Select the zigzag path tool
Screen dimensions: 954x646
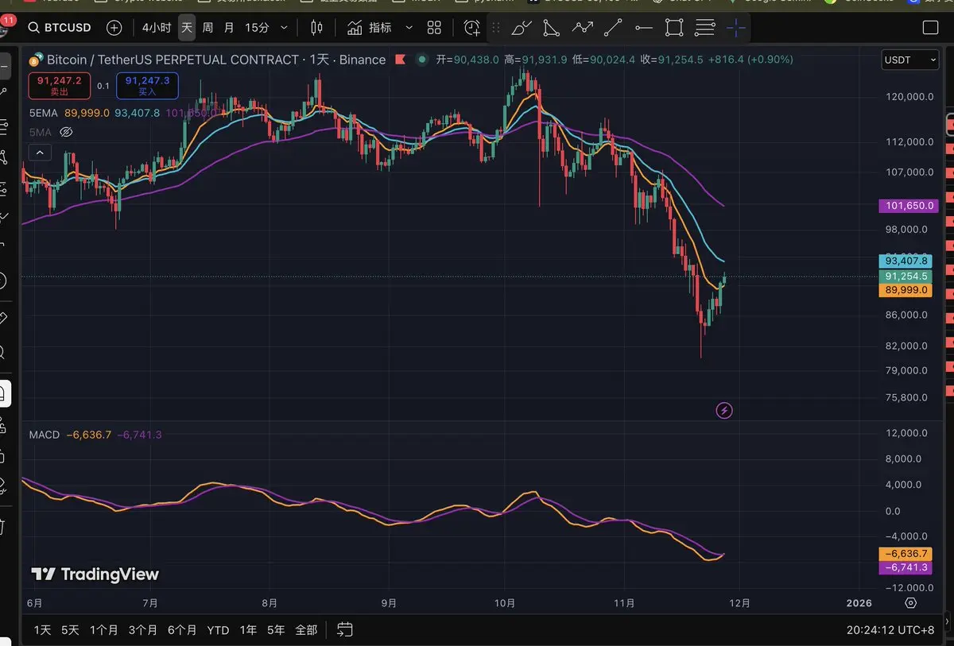click(582, 29)
